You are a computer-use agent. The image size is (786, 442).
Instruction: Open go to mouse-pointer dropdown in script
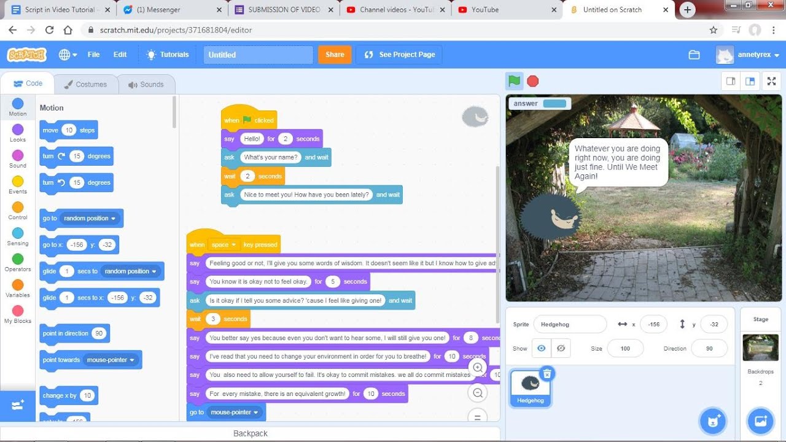[x=235, y=413]
